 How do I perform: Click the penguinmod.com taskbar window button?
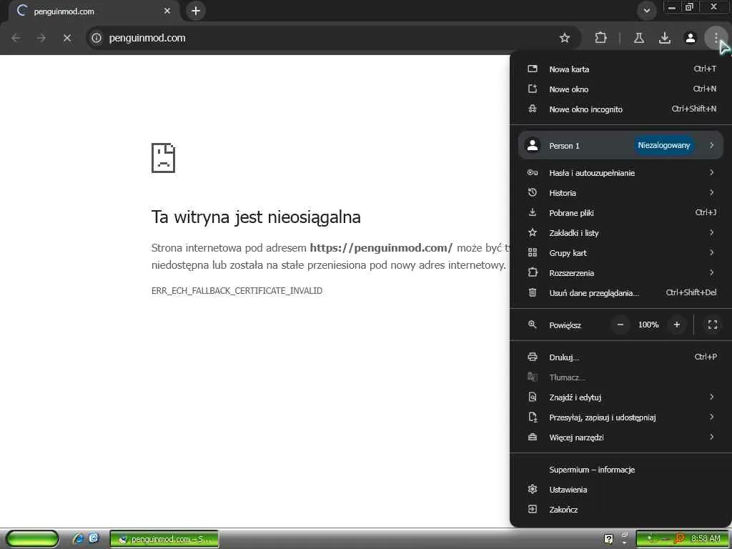pyautogui.click(x=164, y=539)
